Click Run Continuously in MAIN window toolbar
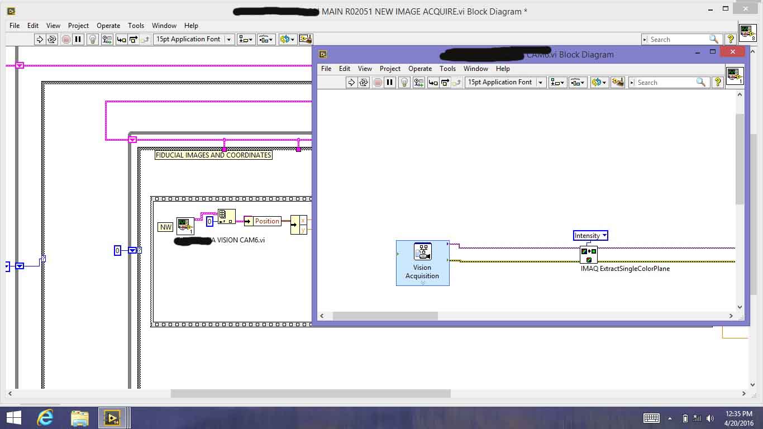This screenshot has width=763, height=429. [x=52, y=39]
